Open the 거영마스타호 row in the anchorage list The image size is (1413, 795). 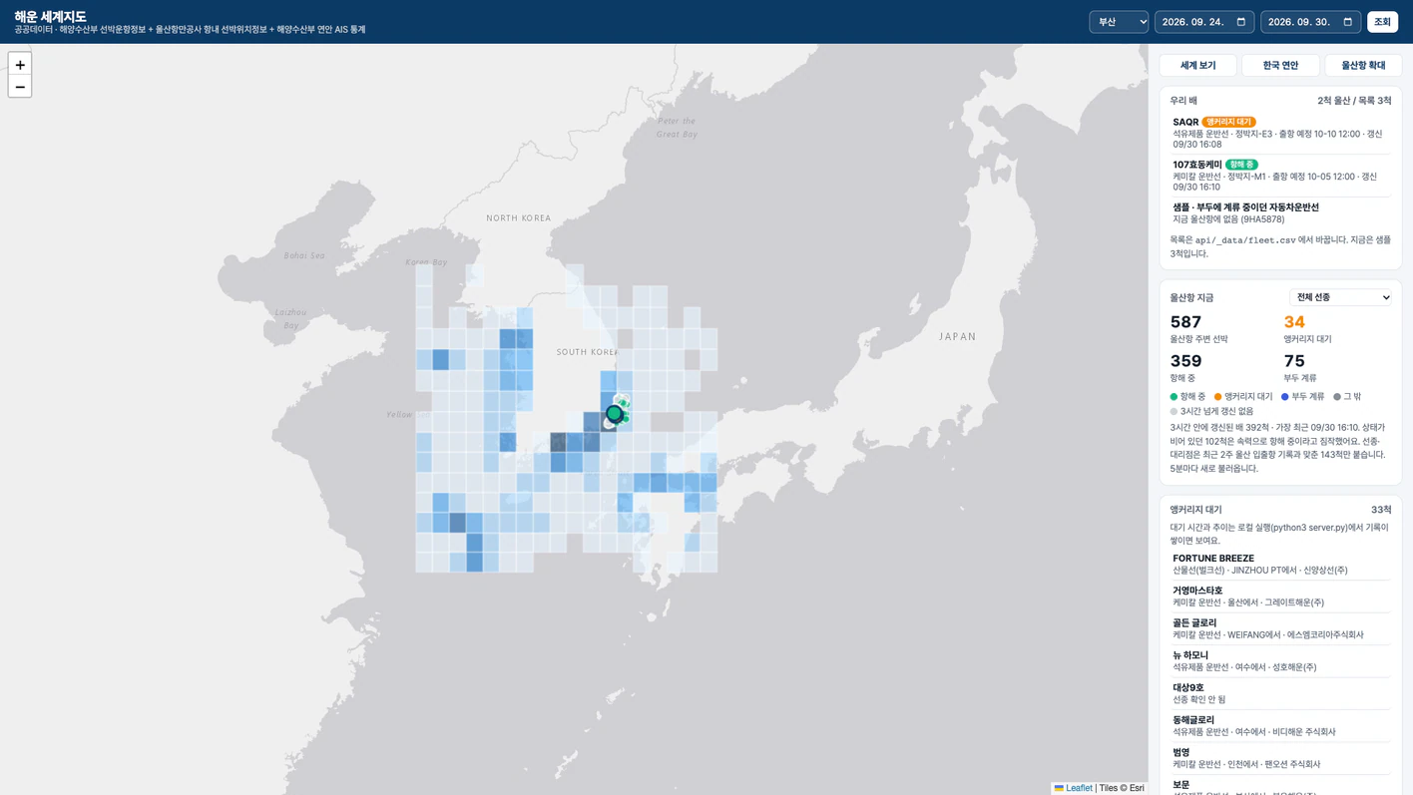tap(1280, 596)
